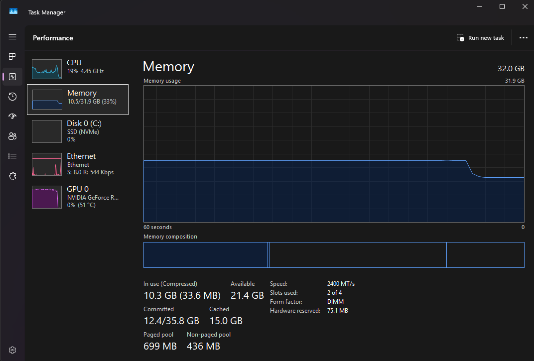Open Startup apps page icon
The image size is (534, 361).
point(12,116)
